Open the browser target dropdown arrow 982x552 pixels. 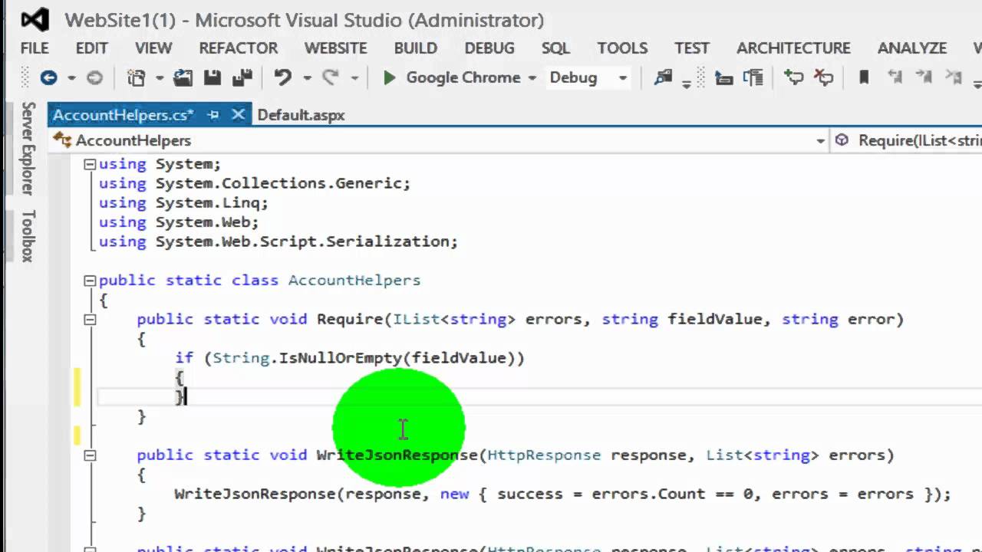(x=532, y=78)
